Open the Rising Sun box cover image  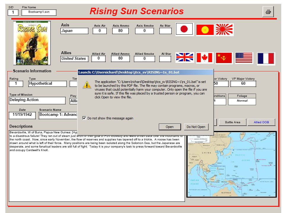tap(32, 43)
